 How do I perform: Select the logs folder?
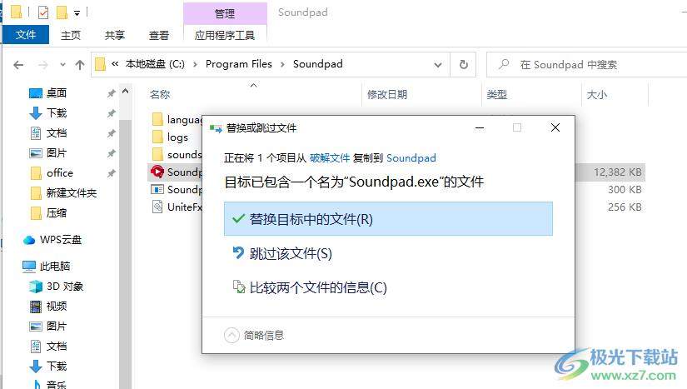tap(170, 137)
